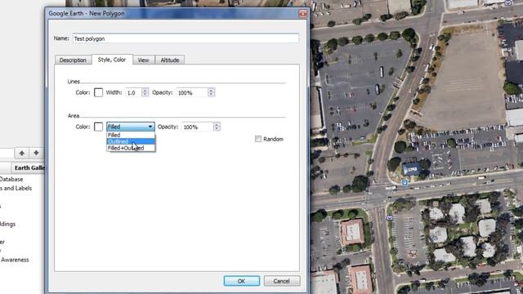Open the Earth Gallery button
The height and width of the screenshot is (294, 523).
coord(29,167)
